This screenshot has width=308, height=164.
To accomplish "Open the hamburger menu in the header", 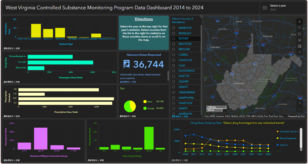I will pyautogui.click(x=264, y=8).
